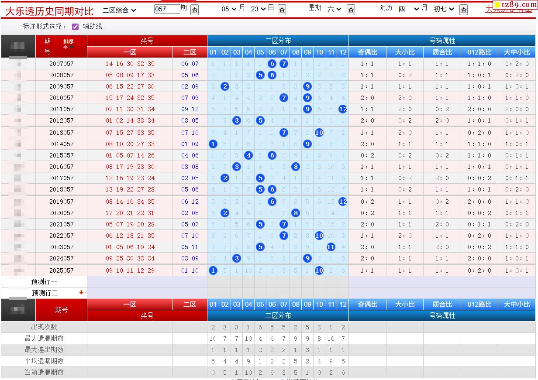Click blue ball 08 in row 2016057
The image size is (538, 380).
(296, 167)
